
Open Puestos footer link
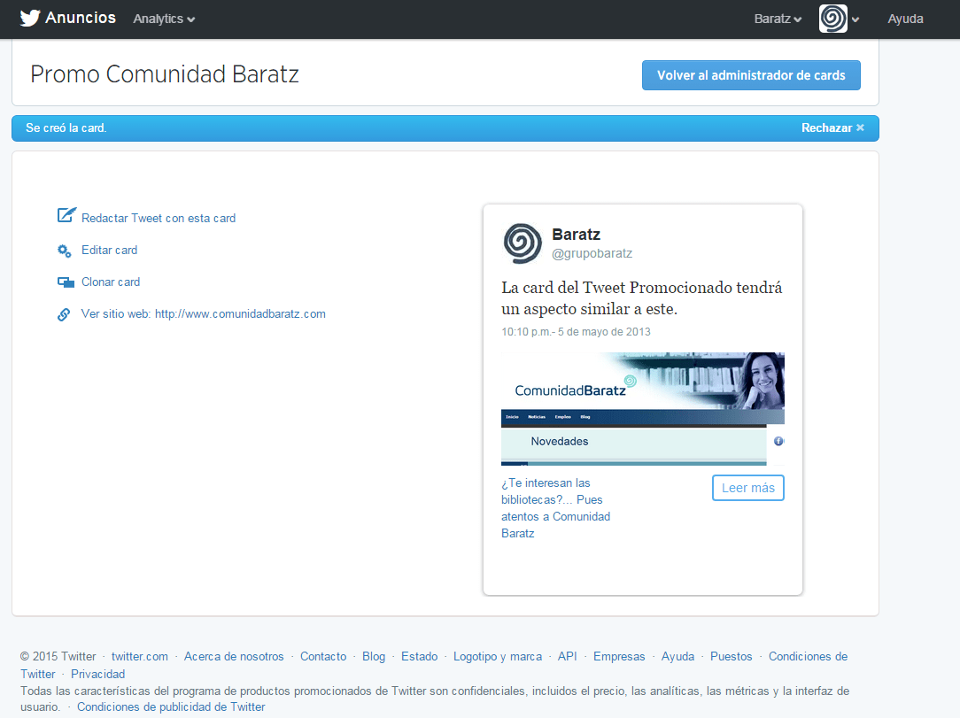pyautogui.click(x=731, y=656)
